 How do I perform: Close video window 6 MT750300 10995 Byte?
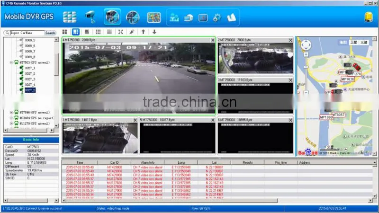pyautogui.click(x=290, y=120)
